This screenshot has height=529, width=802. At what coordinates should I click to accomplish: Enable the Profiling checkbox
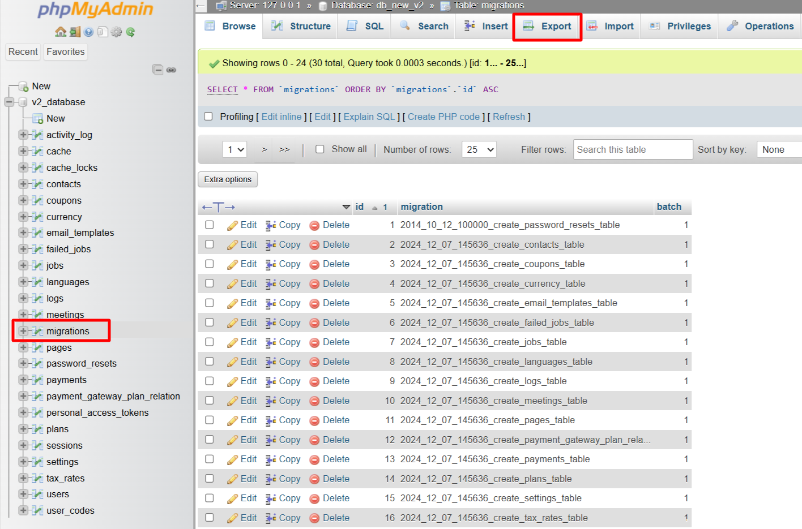(208, 117)
